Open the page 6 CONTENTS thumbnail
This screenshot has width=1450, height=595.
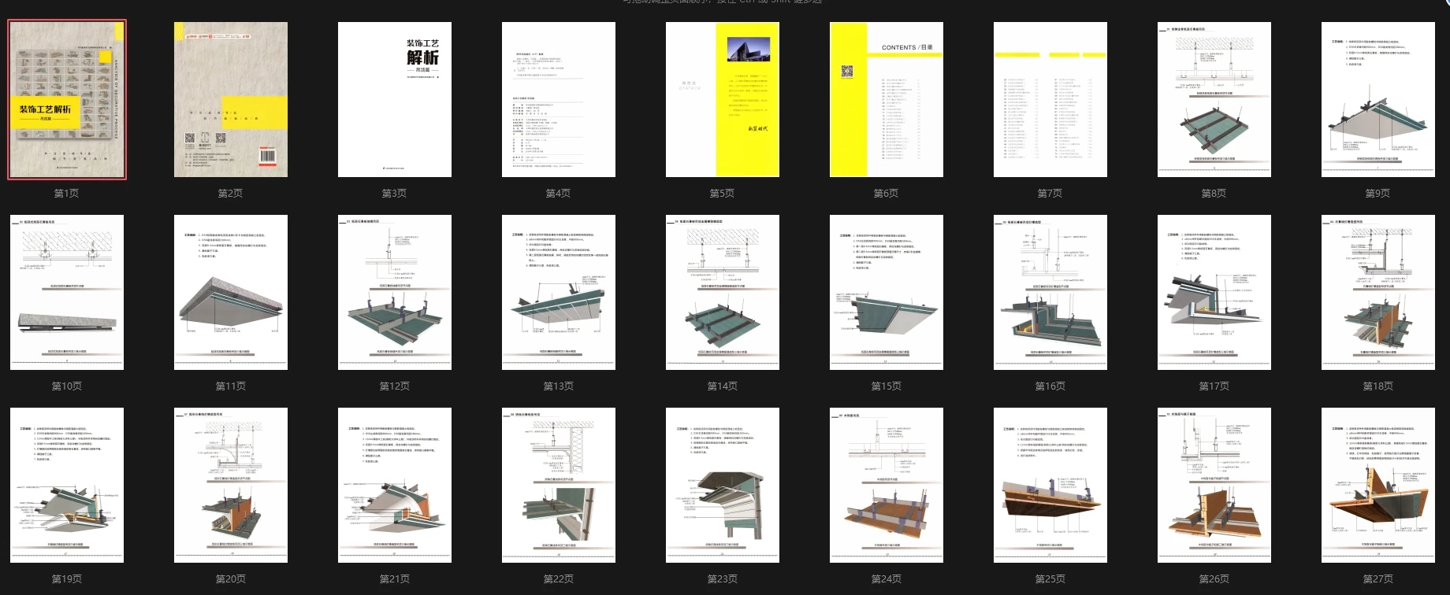click(887, 100)
